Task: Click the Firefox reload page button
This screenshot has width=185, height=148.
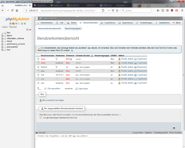Action: (x=12, y=10)
